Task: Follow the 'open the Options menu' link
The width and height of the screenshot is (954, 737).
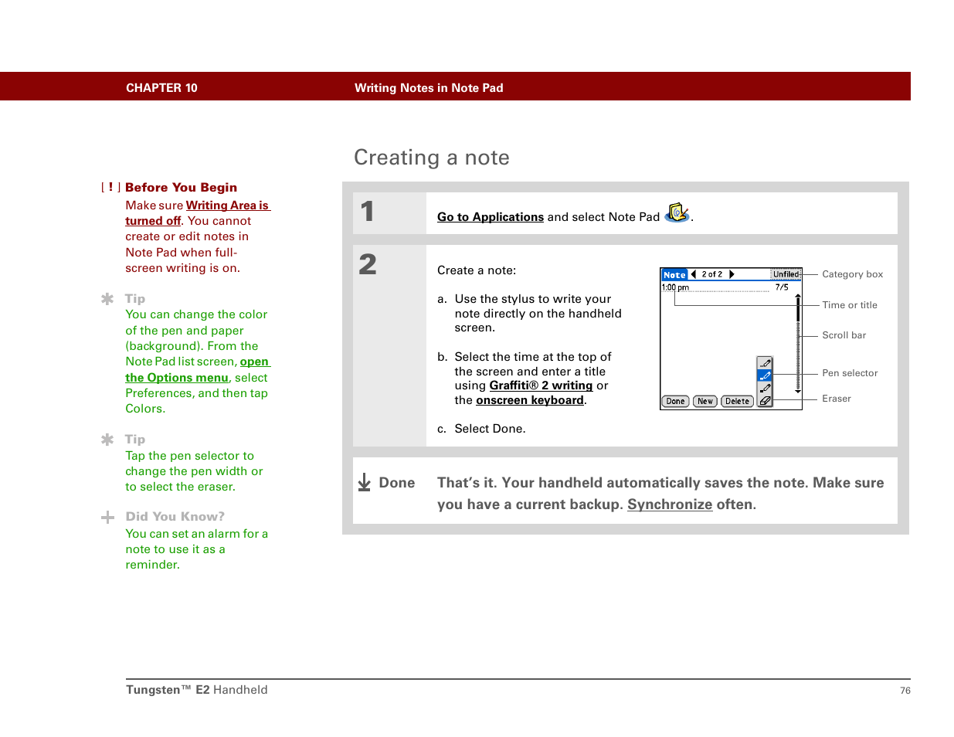Action: click(x=199, y=370)
